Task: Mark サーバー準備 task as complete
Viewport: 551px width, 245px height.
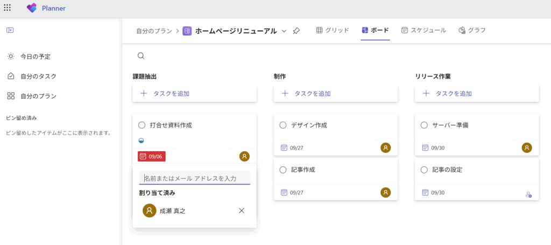Action: point(424,125)
